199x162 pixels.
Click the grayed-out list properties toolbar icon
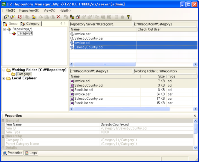[x=116, y=17]
